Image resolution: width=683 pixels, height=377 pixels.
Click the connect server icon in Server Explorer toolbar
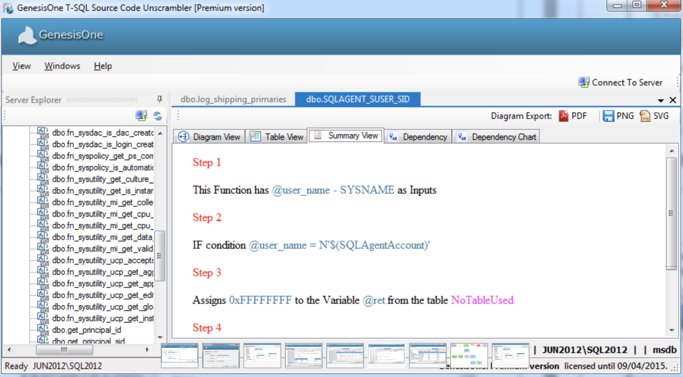click(141, 116)
